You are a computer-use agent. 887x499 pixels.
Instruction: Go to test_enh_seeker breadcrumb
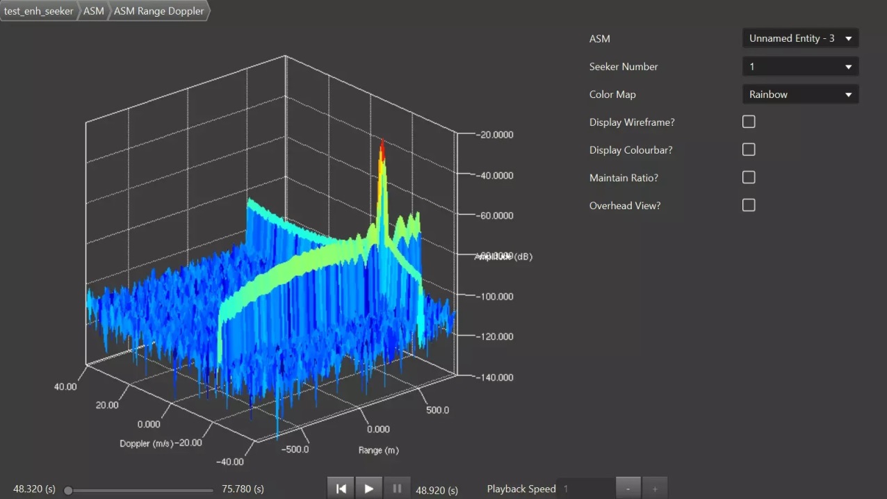click(38, 11)
